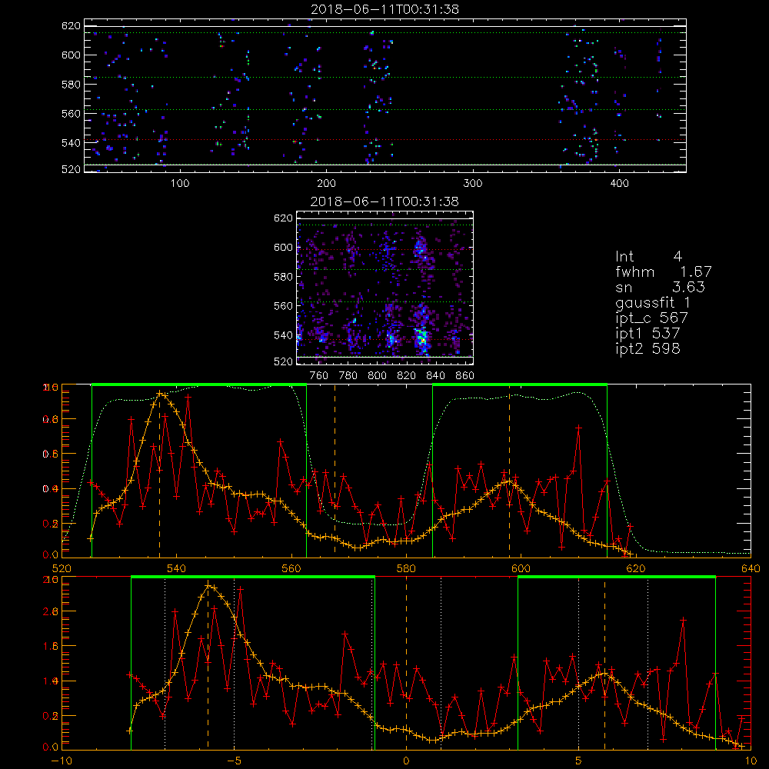The image size is (769, 769).
Task: Select the 'sn 3.63' readout text
Action: [660, 288]
